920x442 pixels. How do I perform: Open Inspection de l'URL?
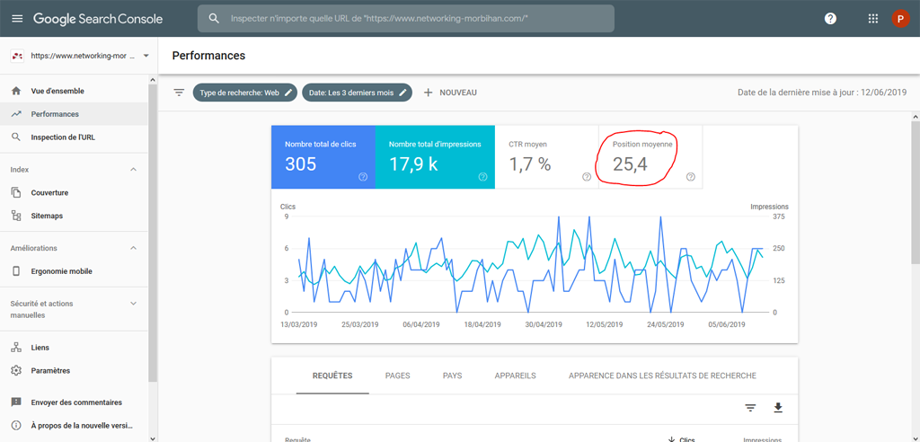tap(74, 137)
